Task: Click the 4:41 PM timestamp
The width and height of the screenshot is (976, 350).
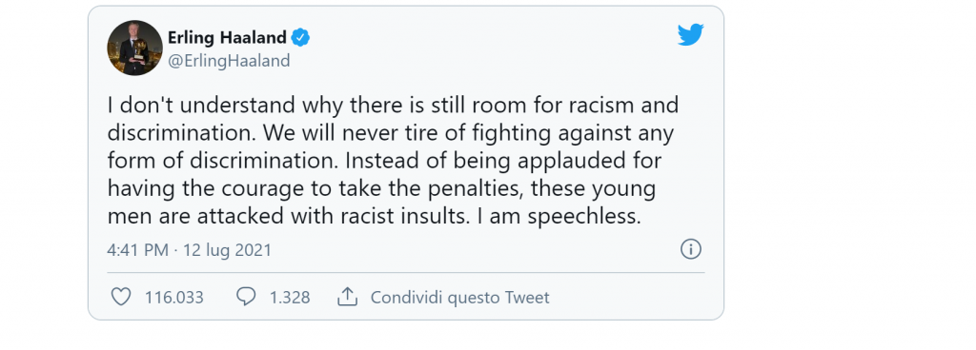Action: click(x=137, y=250)
